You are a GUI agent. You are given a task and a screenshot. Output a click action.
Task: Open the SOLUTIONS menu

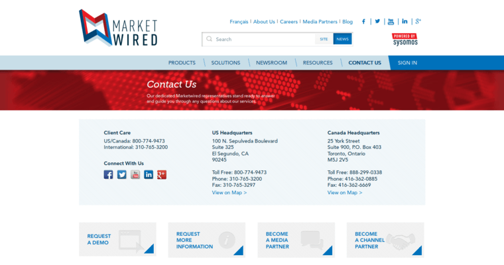point(225,63)
